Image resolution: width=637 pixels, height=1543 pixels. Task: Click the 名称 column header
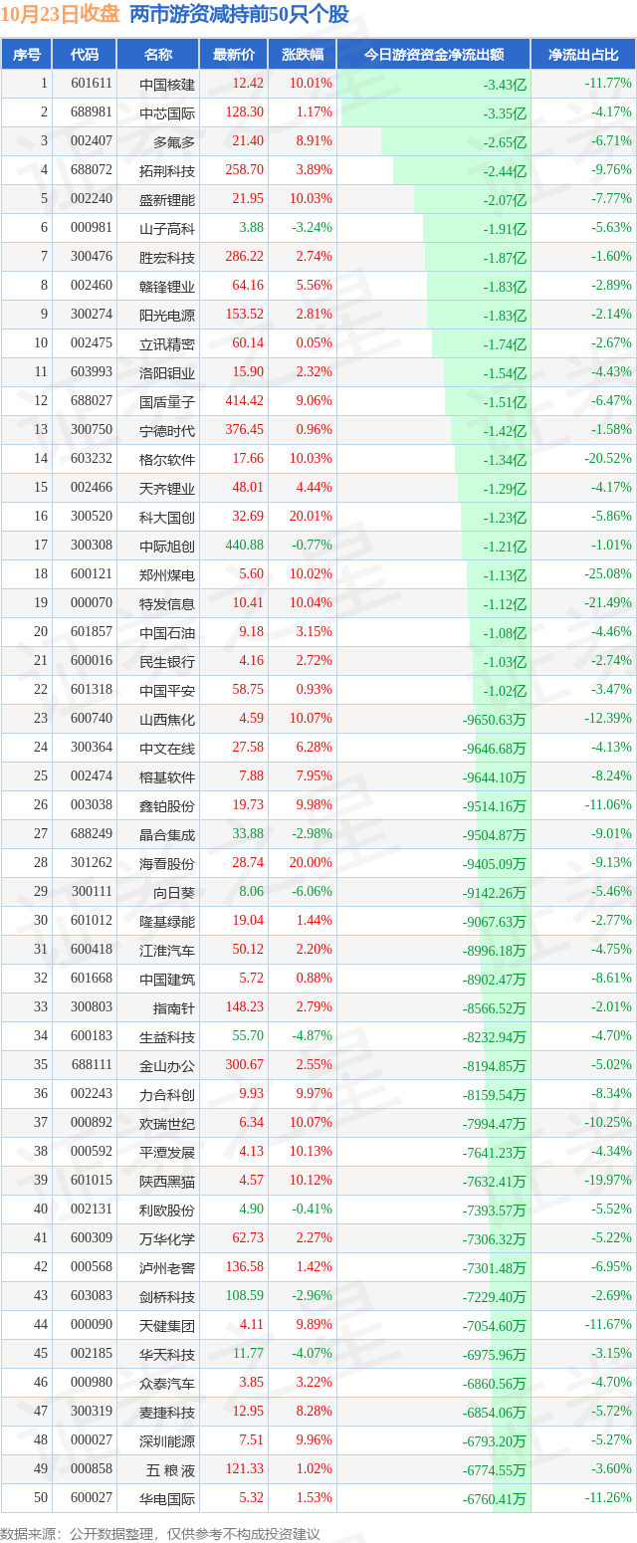[158, 55]
